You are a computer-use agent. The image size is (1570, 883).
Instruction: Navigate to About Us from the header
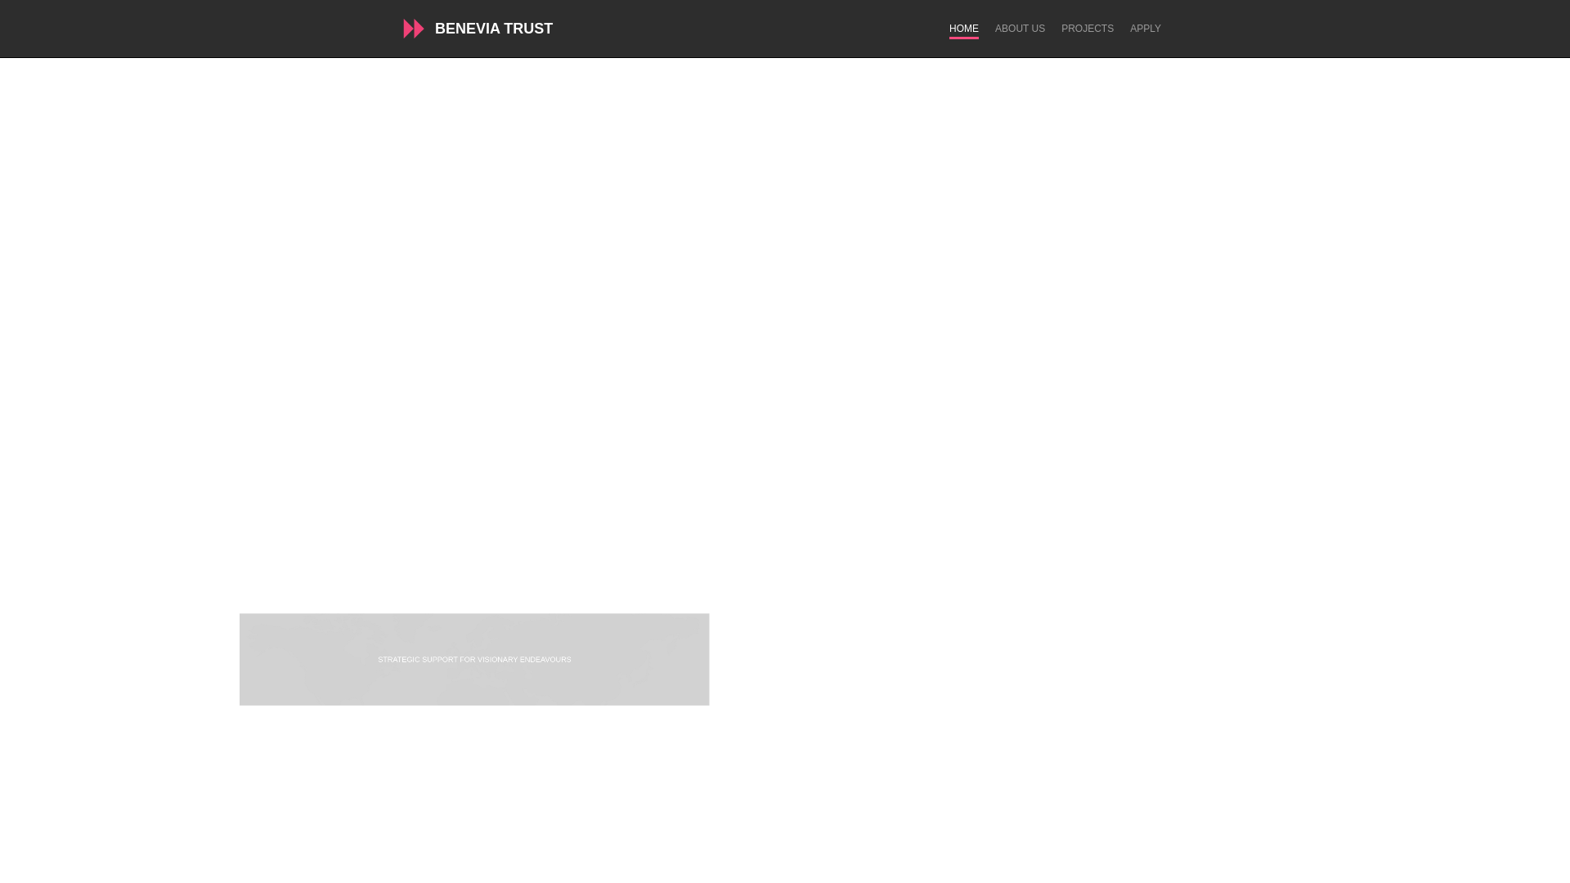click(1020, 29)
